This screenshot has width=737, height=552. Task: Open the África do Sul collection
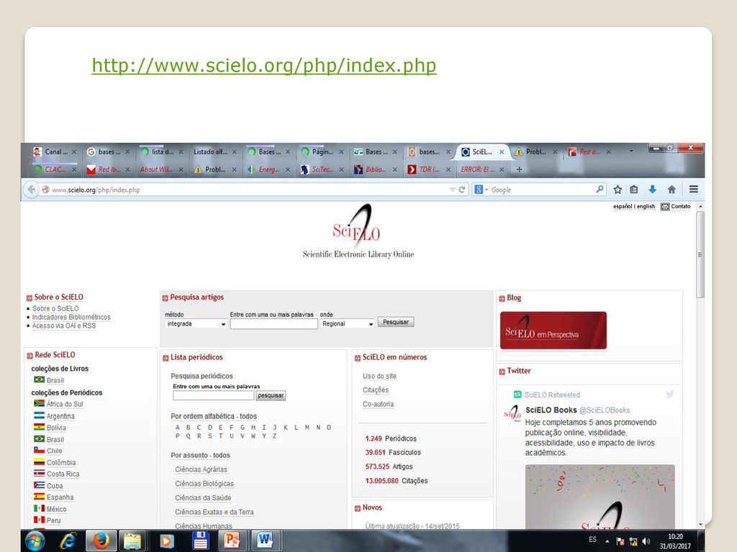[65, 404]
